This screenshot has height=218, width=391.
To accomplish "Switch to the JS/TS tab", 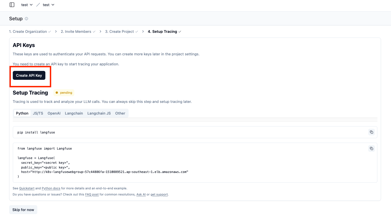I will click(38, 113).
